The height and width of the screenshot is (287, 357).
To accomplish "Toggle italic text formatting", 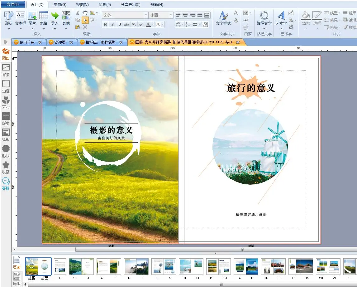I will pyautogui.click(x=112, y=24).
